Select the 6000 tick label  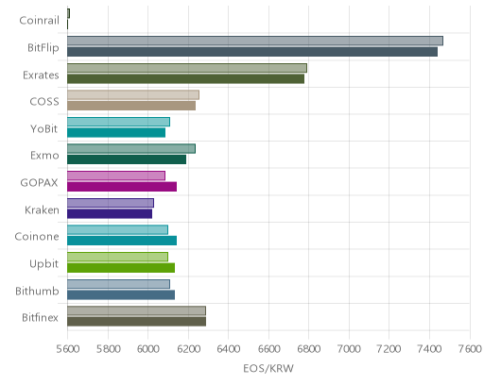click(148, 349)
